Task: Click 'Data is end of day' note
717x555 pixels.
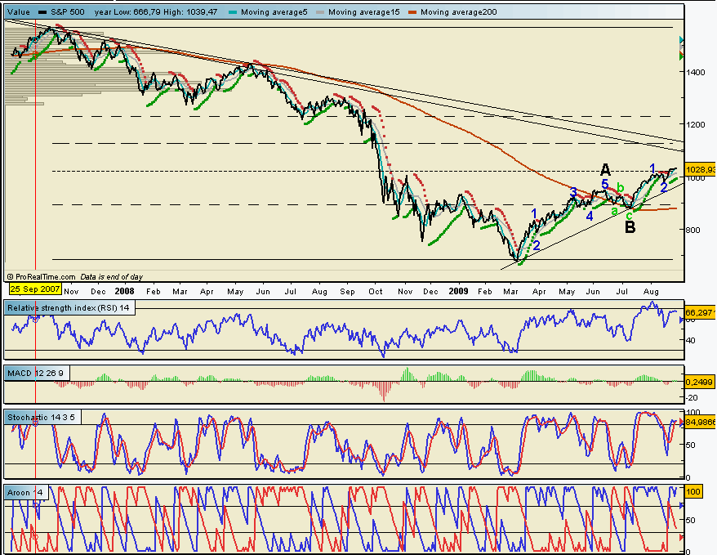Action: [x=111, y=277]
